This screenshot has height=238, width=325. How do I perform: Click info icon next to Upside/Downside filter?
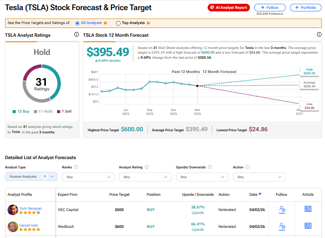point(210,167)
